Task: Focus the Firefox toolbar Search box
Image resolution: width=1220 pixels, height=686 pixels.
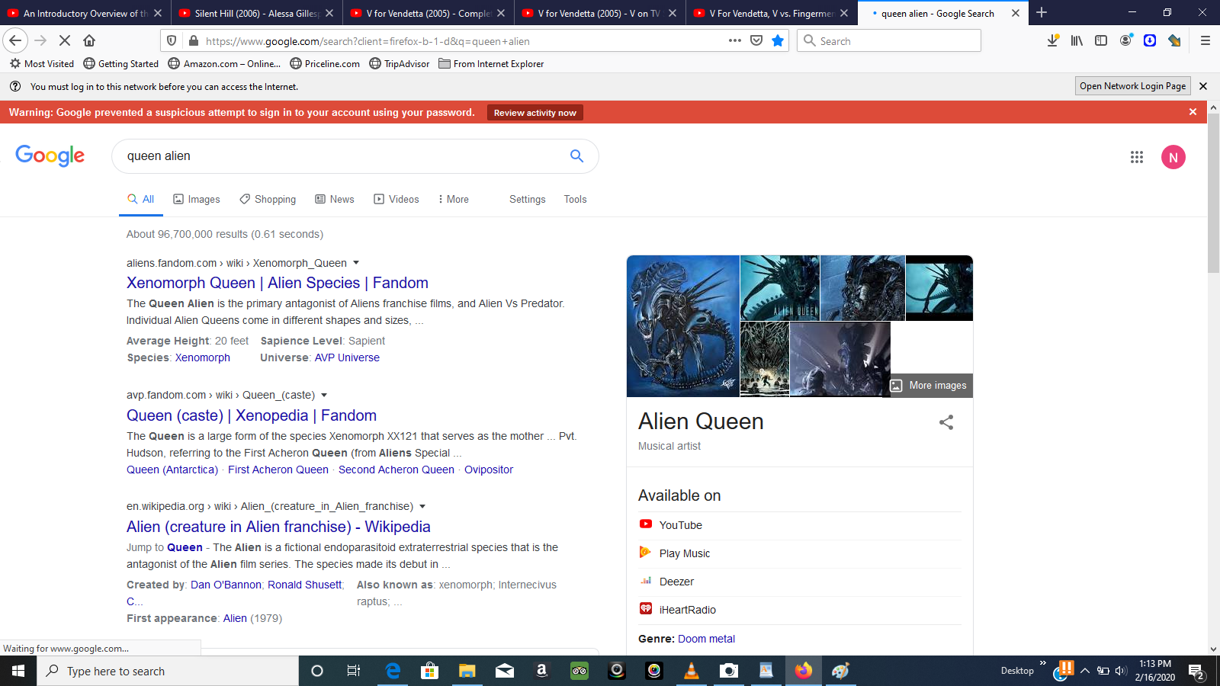Action: click(x=889, y=41)
